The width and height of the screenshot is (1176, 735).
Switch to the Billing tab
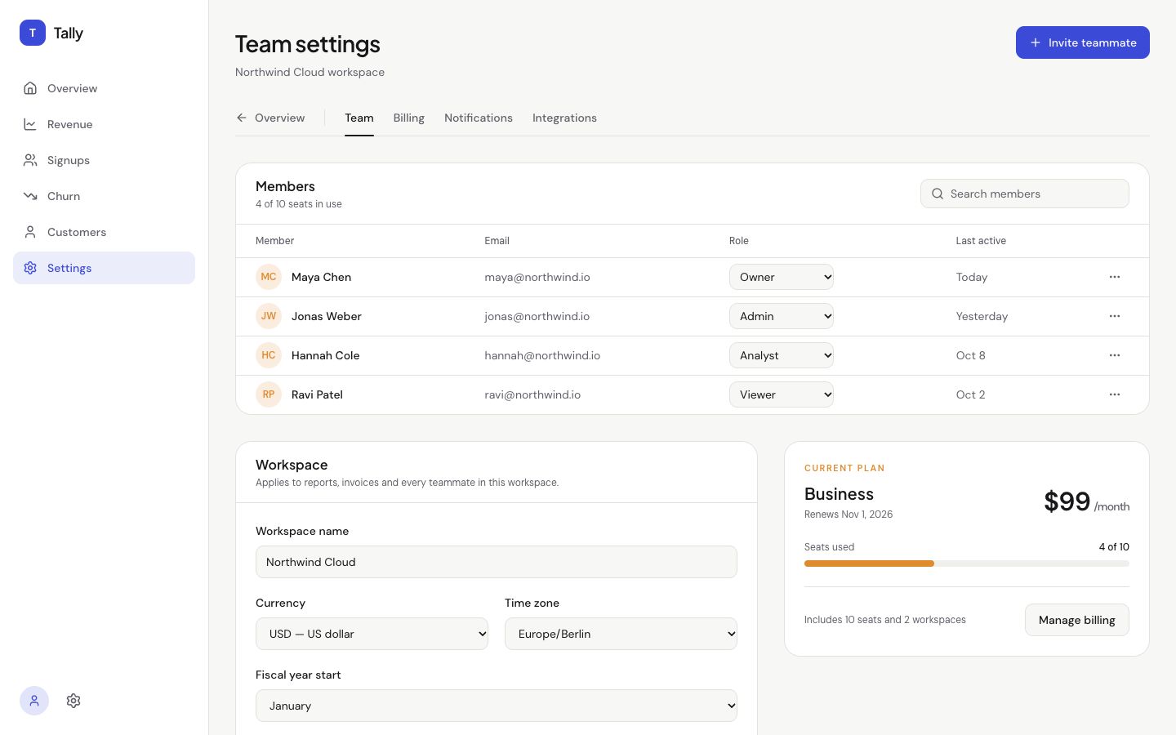(x=409, y=118)
